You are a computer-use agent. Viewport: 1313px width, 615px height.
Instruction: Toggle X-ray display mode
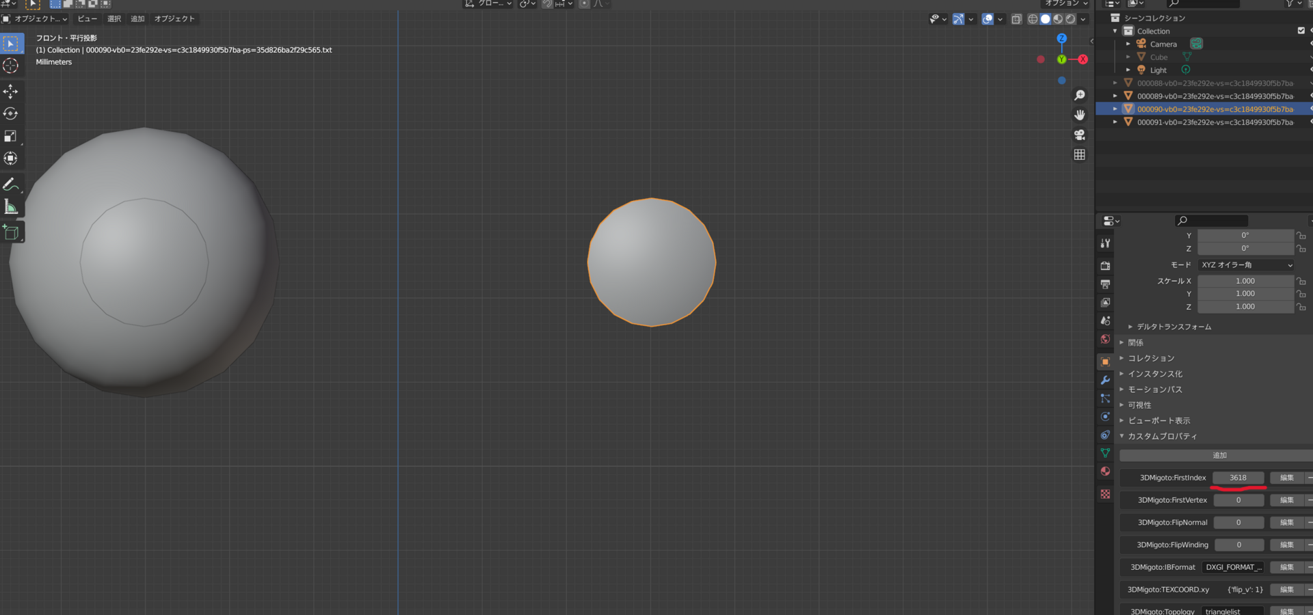[x=1016, y=19]
